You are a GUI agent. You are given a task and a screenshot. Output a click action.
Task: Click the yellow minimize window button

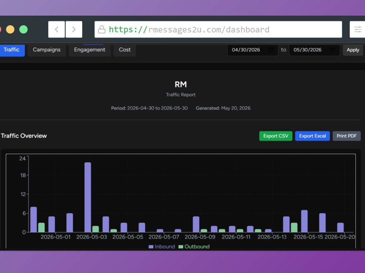10,29
